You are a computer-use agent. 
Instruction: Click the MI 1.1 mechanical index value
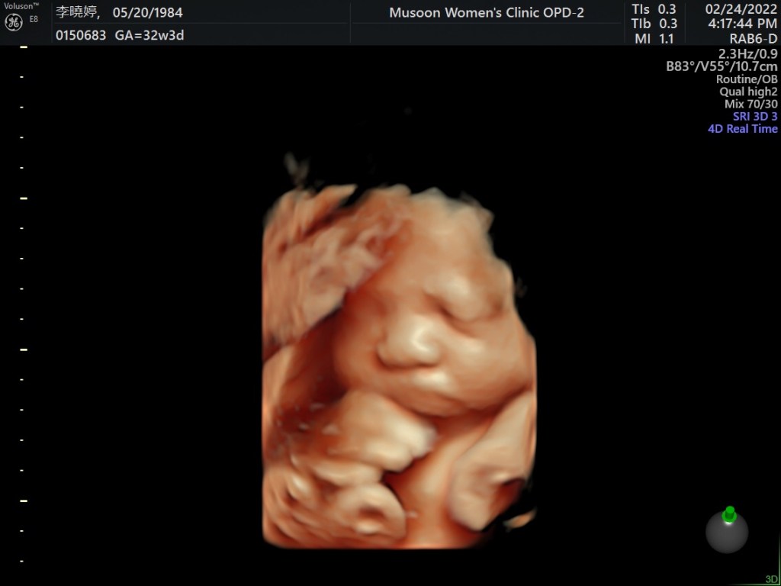click(654, 39)
